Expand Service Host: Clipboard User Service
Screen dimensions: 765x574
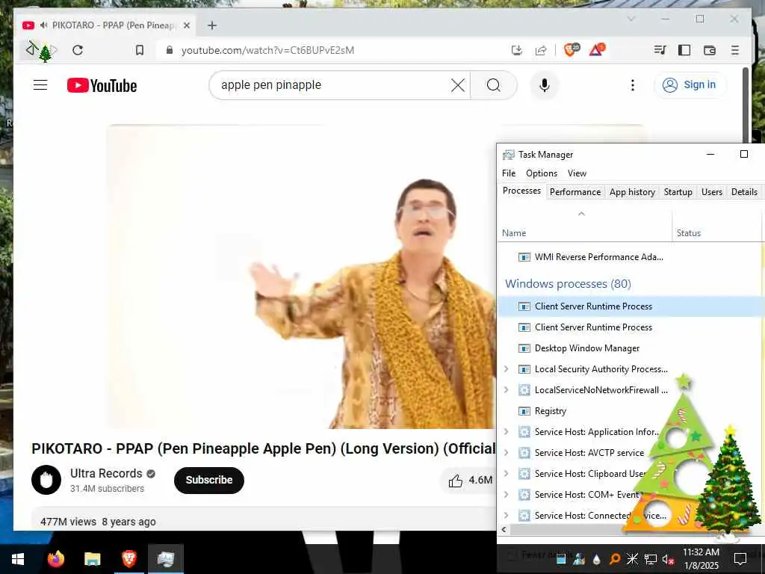pos(506,473)
